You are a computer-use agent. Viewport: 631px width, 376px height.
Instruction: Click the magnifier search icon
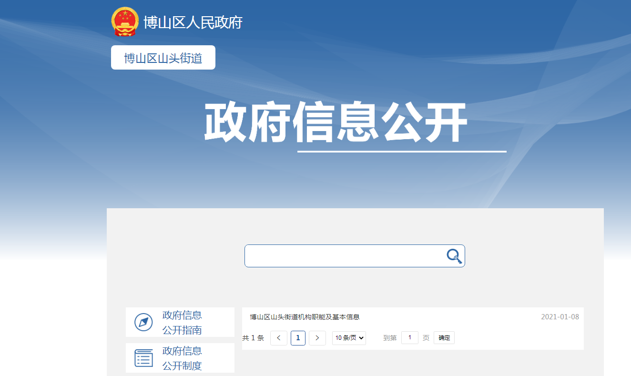coord(454,256)
